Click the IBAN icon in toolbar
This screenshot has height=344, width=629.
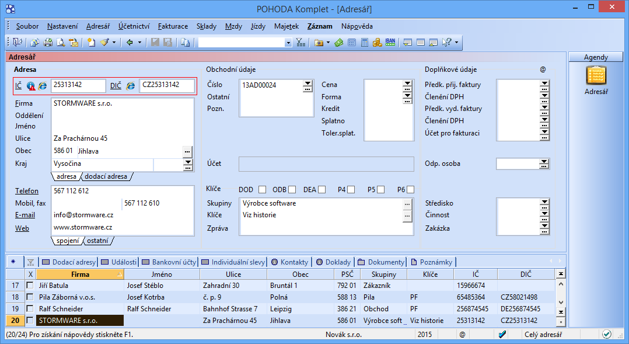[x=390, y=42]
